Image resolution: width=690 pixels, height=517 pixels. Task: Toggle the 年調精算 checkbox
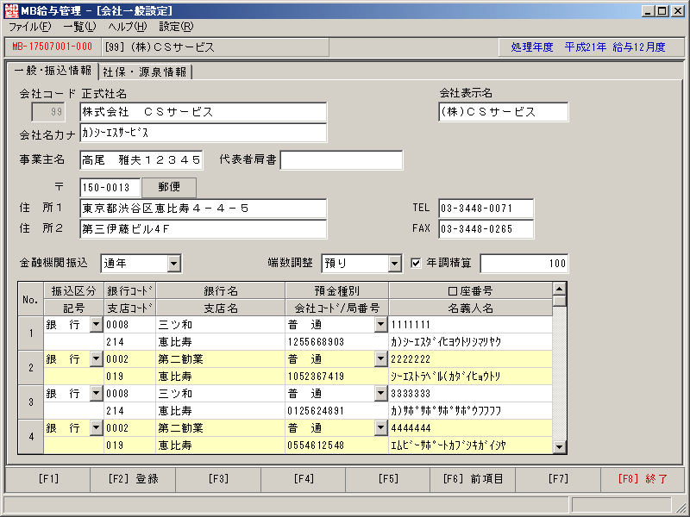click(416, 263)
